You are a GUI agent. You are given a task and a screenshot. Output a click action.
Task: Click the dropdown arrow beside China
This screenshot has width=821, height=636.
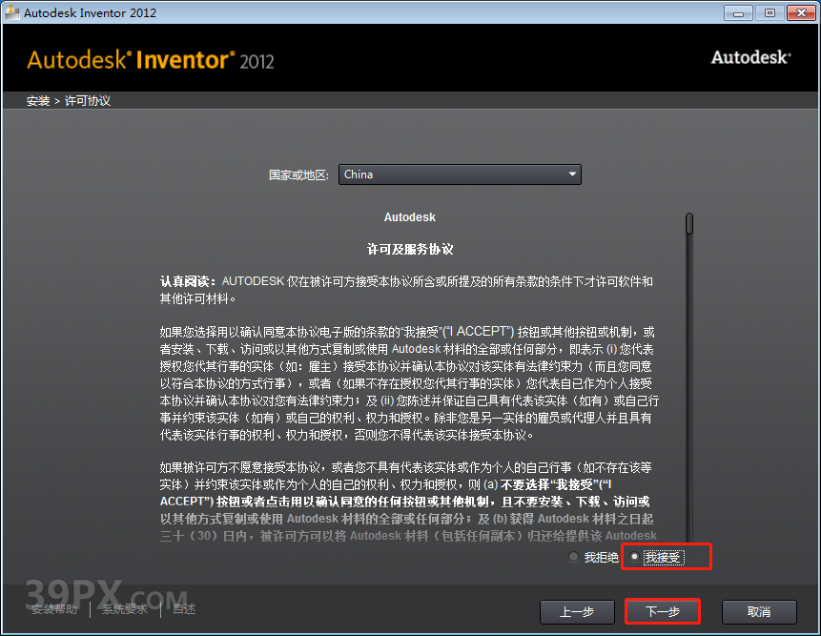(x=571, y=174)
